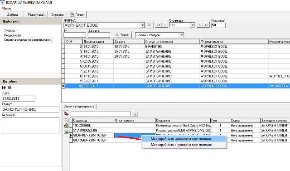290x171 pixels.
Task: Click the Дата field in Детайли
Action: point(19,98)
